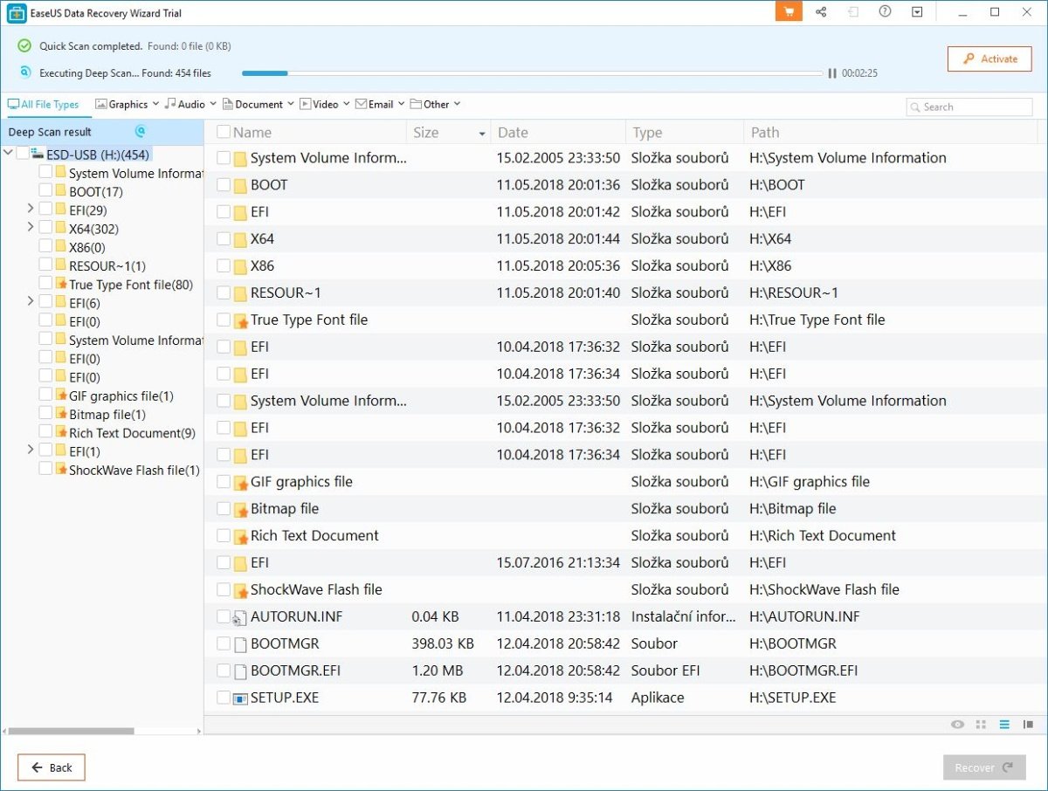Check the True Type Font file(80) tree checkbox
Screen dimensions: 1048x791
tap(45, 285)
